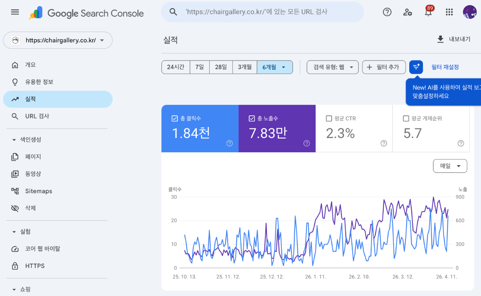Open the notifications bell with 89 badge
Screen dimensions: 481x296
428,12
